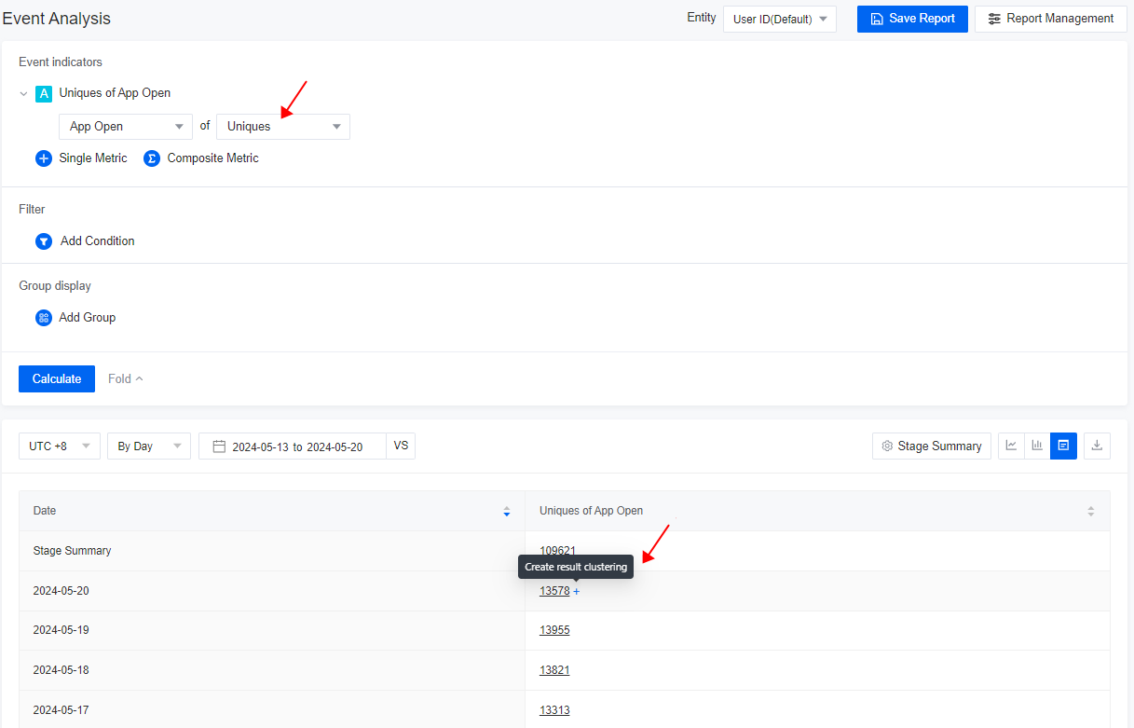Open the User ID(Default) entity dropdown
This screenshot has width=1134, height=728.
(779, 18)
